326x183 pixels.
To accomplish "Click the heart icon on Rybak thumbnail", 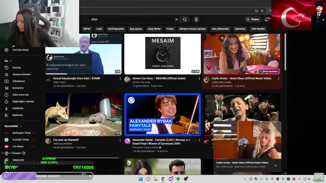I will [x=131, y=100].
